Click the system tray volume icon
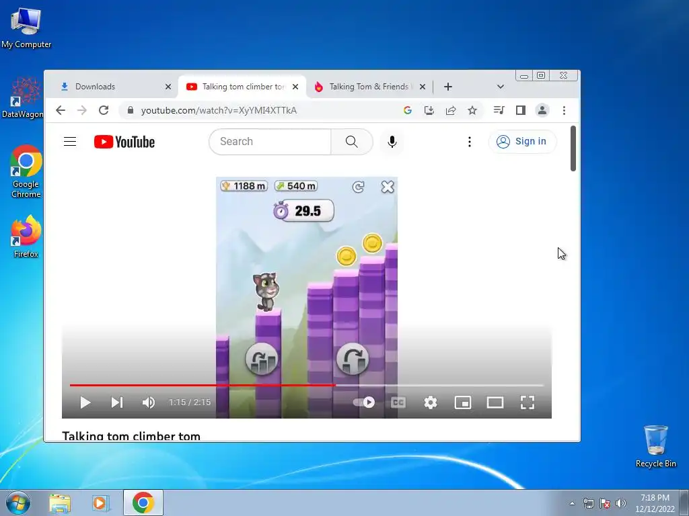This screenshot has width=689, height=516. [x=621, y=503]
